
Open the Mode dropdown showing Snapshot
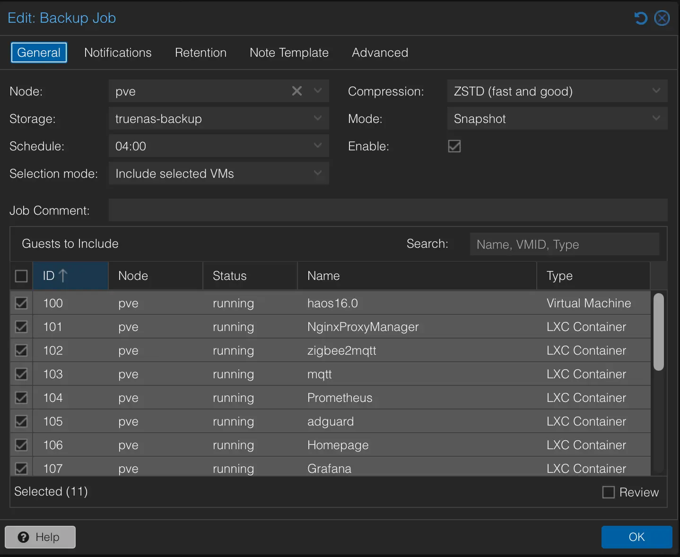coord(557,118)
